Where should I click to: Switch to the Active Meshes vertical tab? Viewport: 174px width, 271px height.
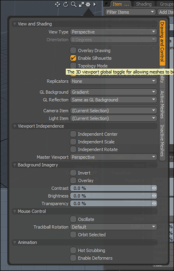[x=162, y=104]
